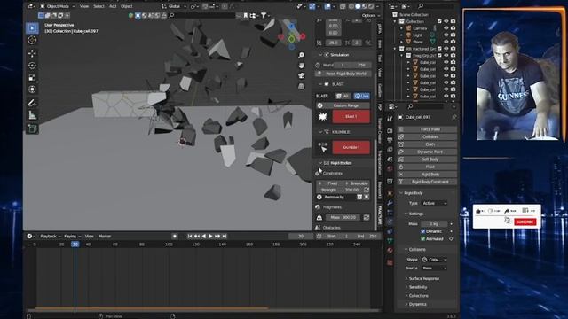This screenshot has height=319, width=568.
Task: Select the Measure tool
Action: [32, 115]
